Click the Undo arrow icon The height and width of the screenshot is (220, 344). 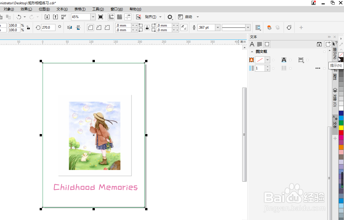tap(19, 17)
